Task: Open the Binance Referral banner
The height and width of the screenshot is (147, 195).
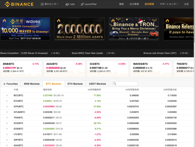Action: (179, 29)
